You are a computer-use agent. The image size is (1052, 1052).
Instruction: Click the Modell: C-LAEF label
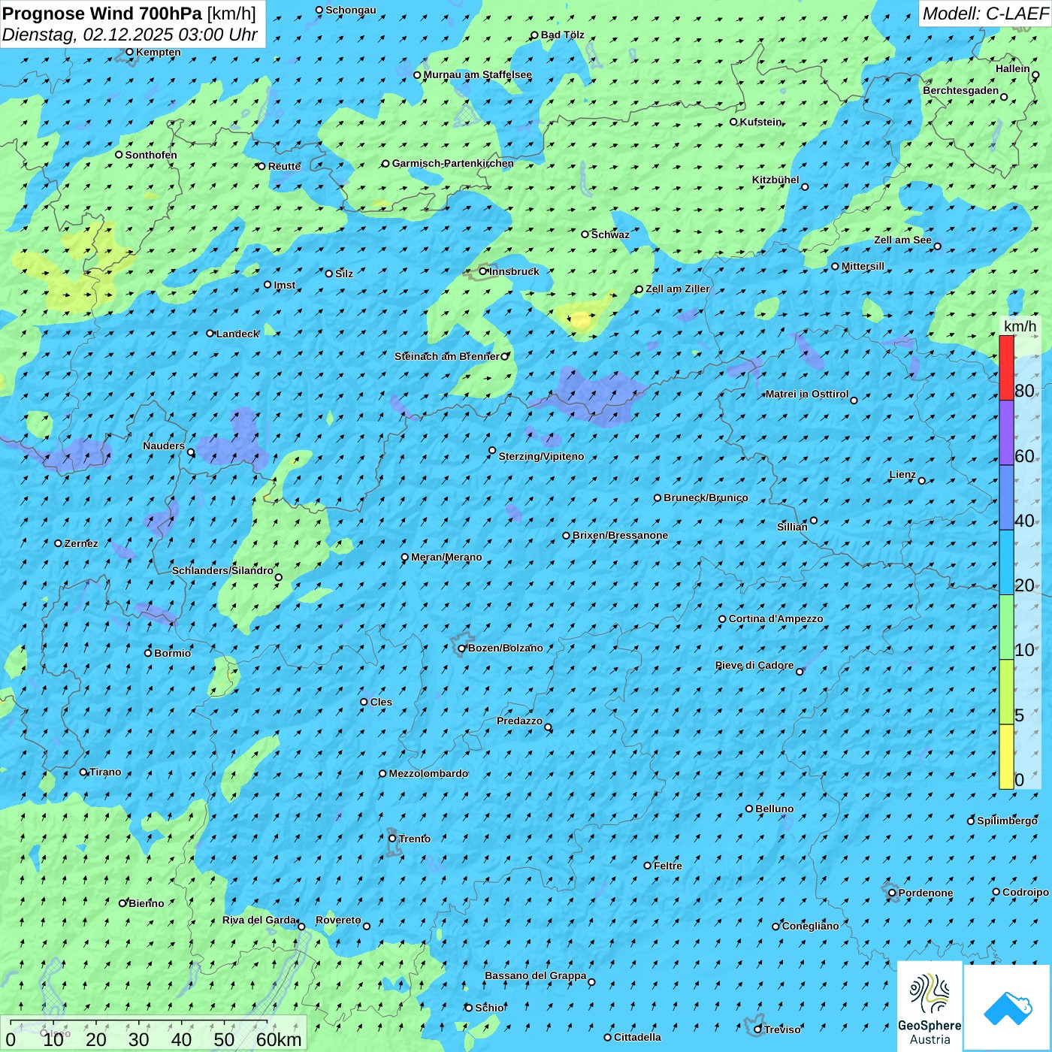tap(985, 14)
